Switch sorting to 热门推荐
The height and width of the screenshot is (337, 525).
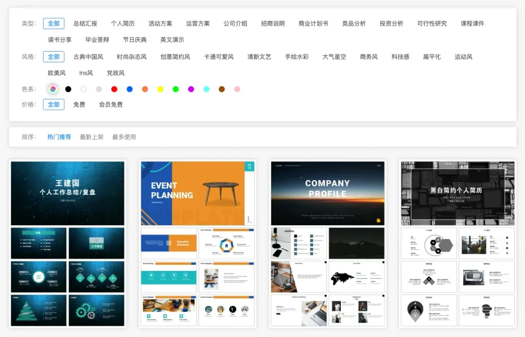click(59, 137)
